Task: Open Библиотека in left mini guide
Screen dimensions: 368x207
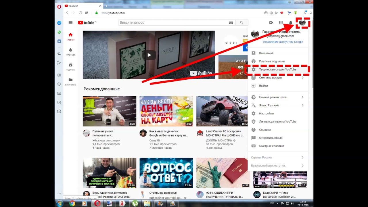Action: coord(70,82)
